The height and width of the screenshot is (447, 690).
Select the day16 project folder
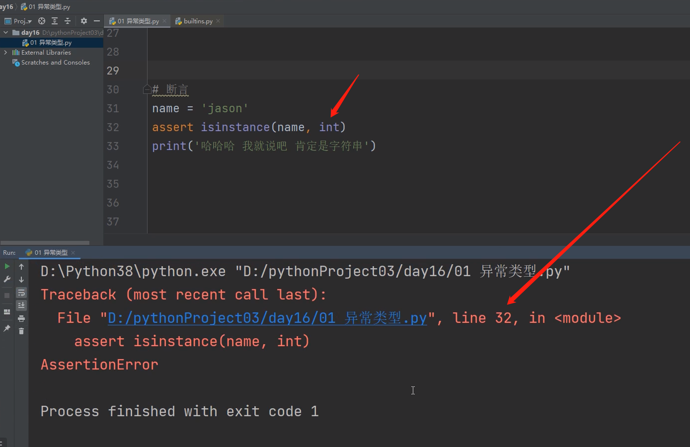coord(52,33)
